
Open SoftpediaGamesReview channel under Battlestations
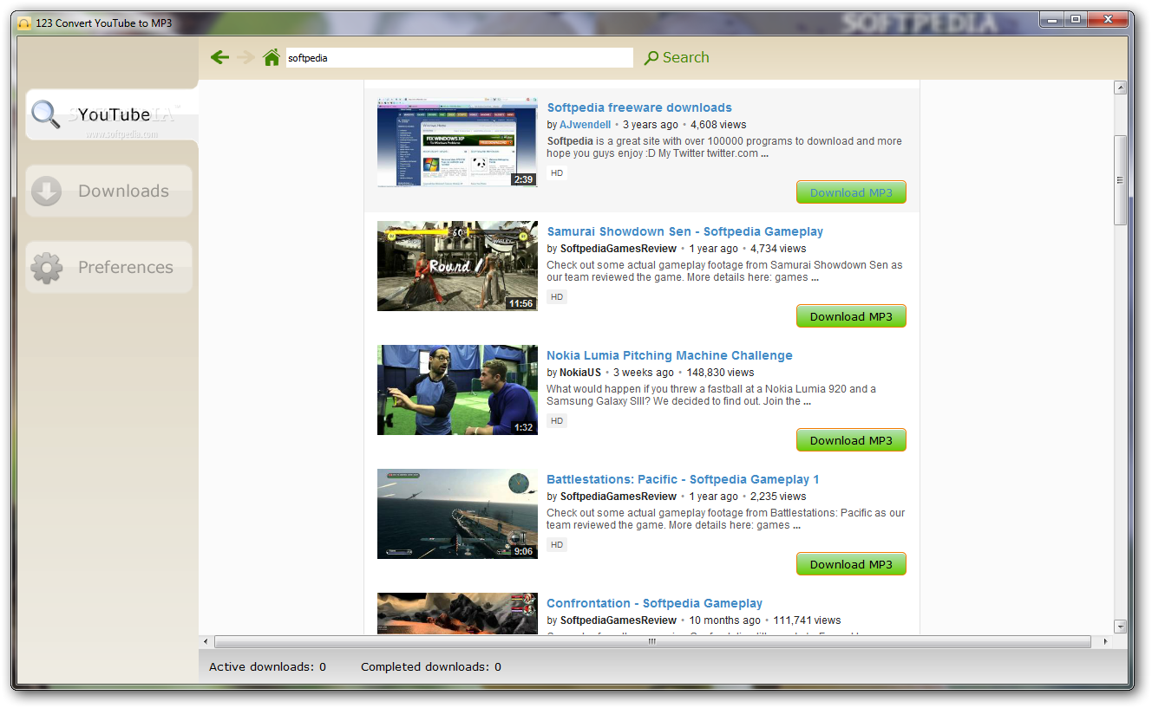(619, 497)
